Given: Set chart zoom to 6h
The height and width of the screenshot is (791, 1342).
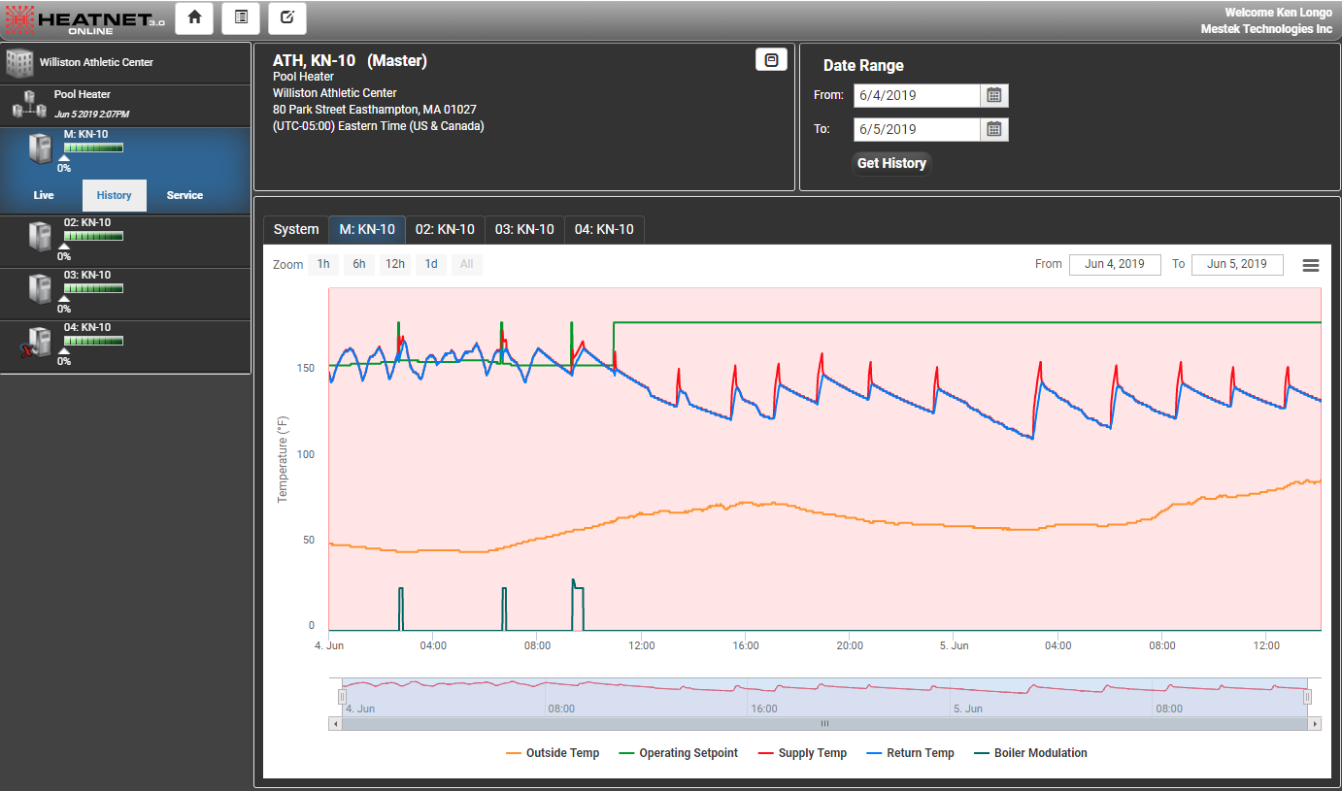Looking at the screenshot, I should pyautogui.click(x=358, y=264).
